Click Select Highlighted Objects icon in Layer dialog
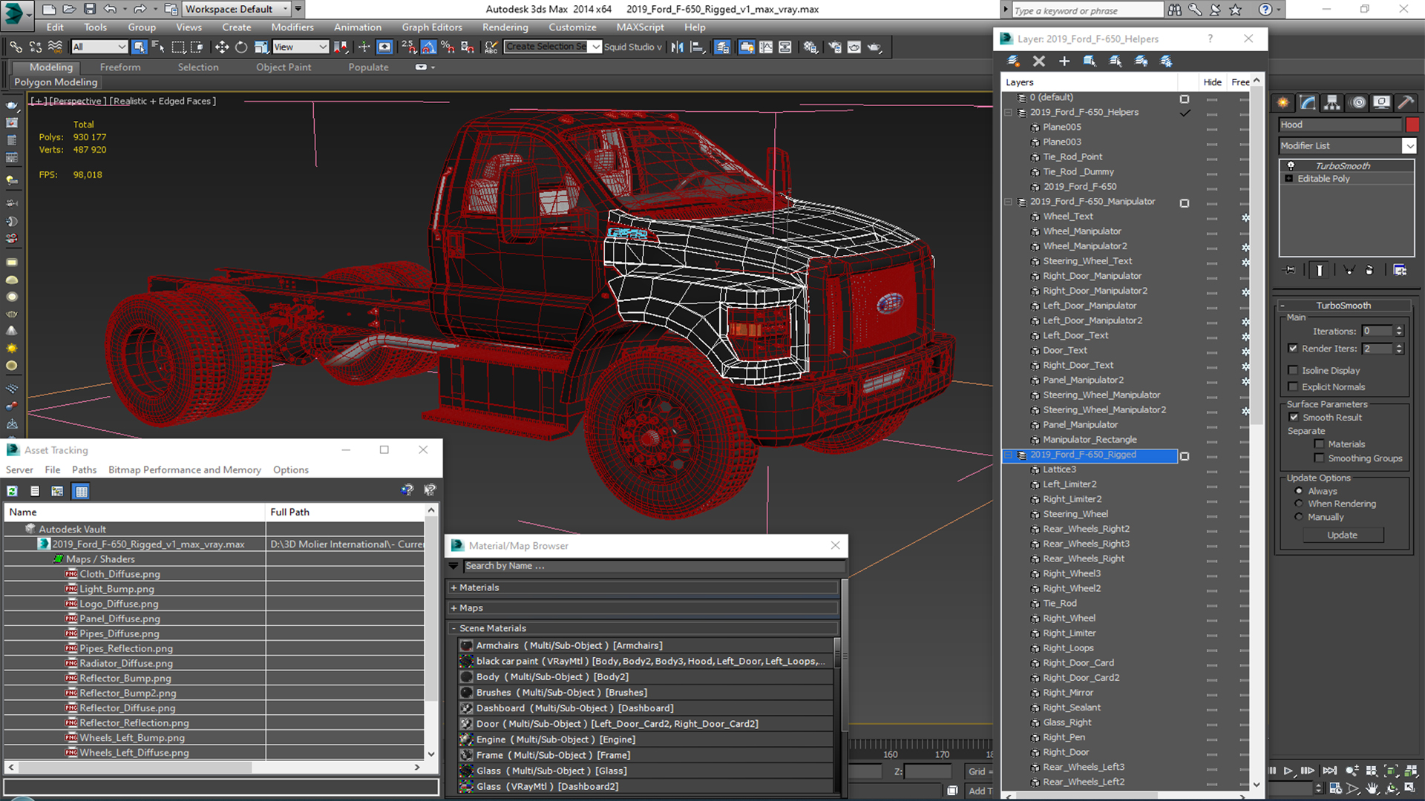Viewport: 1425px width, 801px height. coord(1090,61)
